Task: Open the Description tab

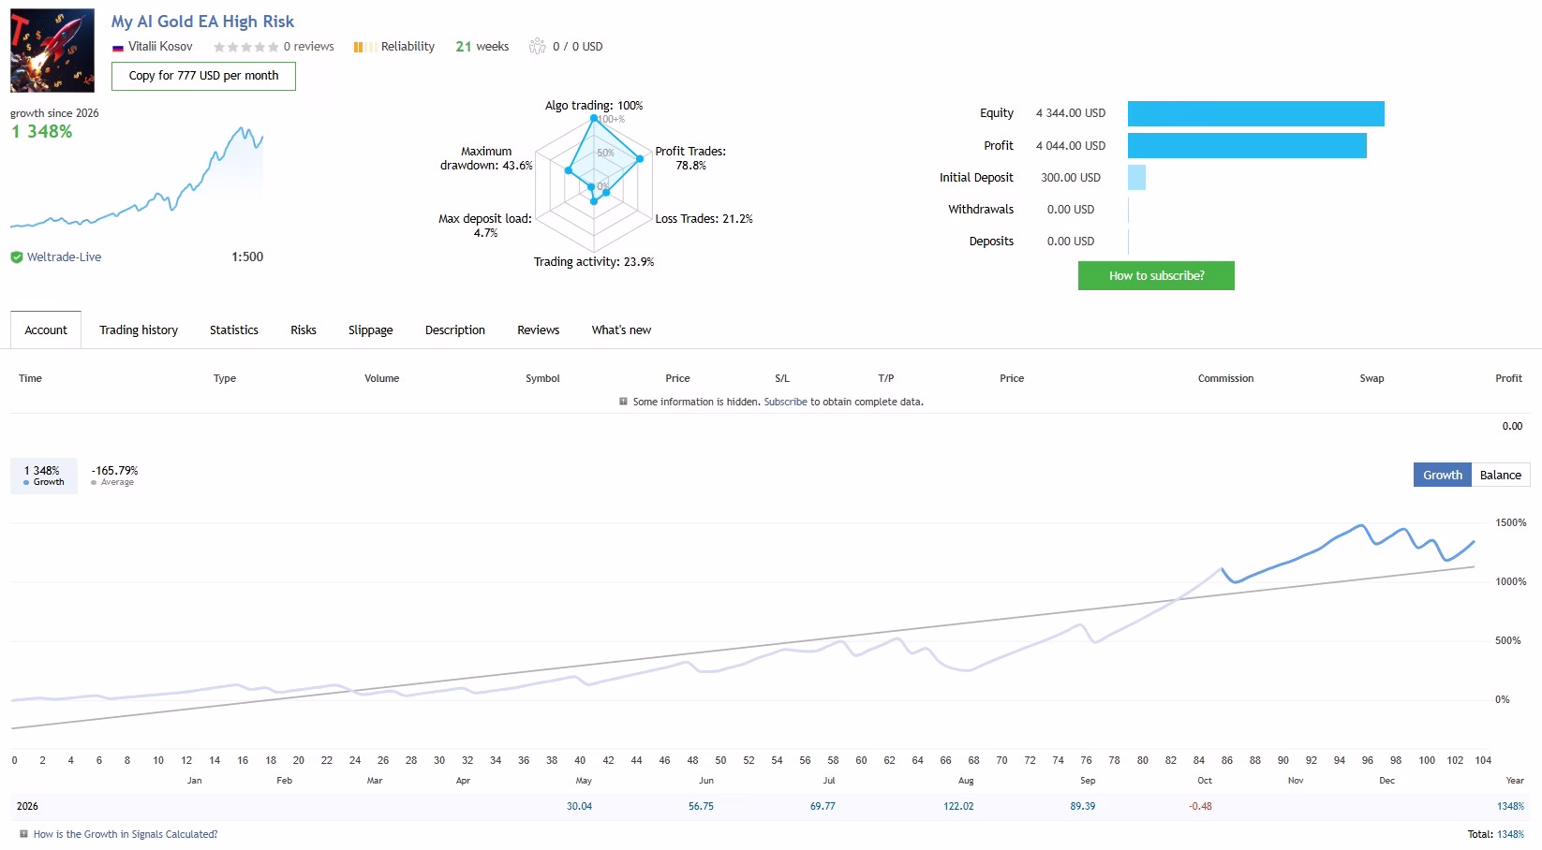Action: [455, 330]
